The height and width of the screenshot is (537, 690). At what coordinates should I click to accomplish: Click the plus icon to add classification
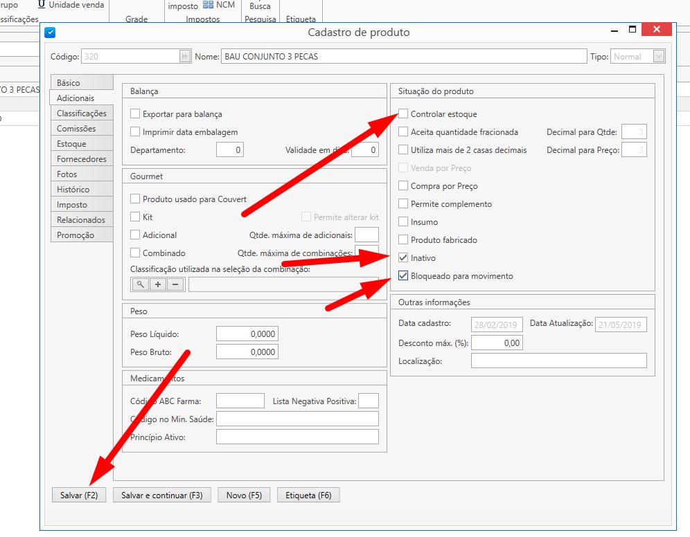tap(158, 284)
